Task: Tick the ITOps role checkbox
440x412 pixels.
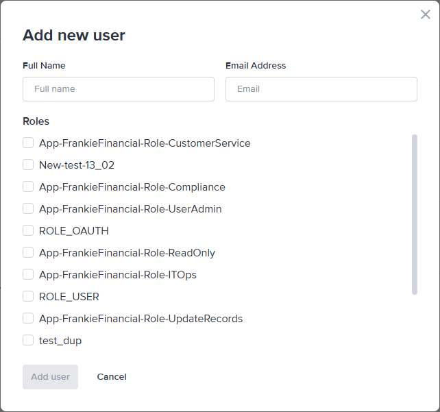Action: (x=28, y=275)
